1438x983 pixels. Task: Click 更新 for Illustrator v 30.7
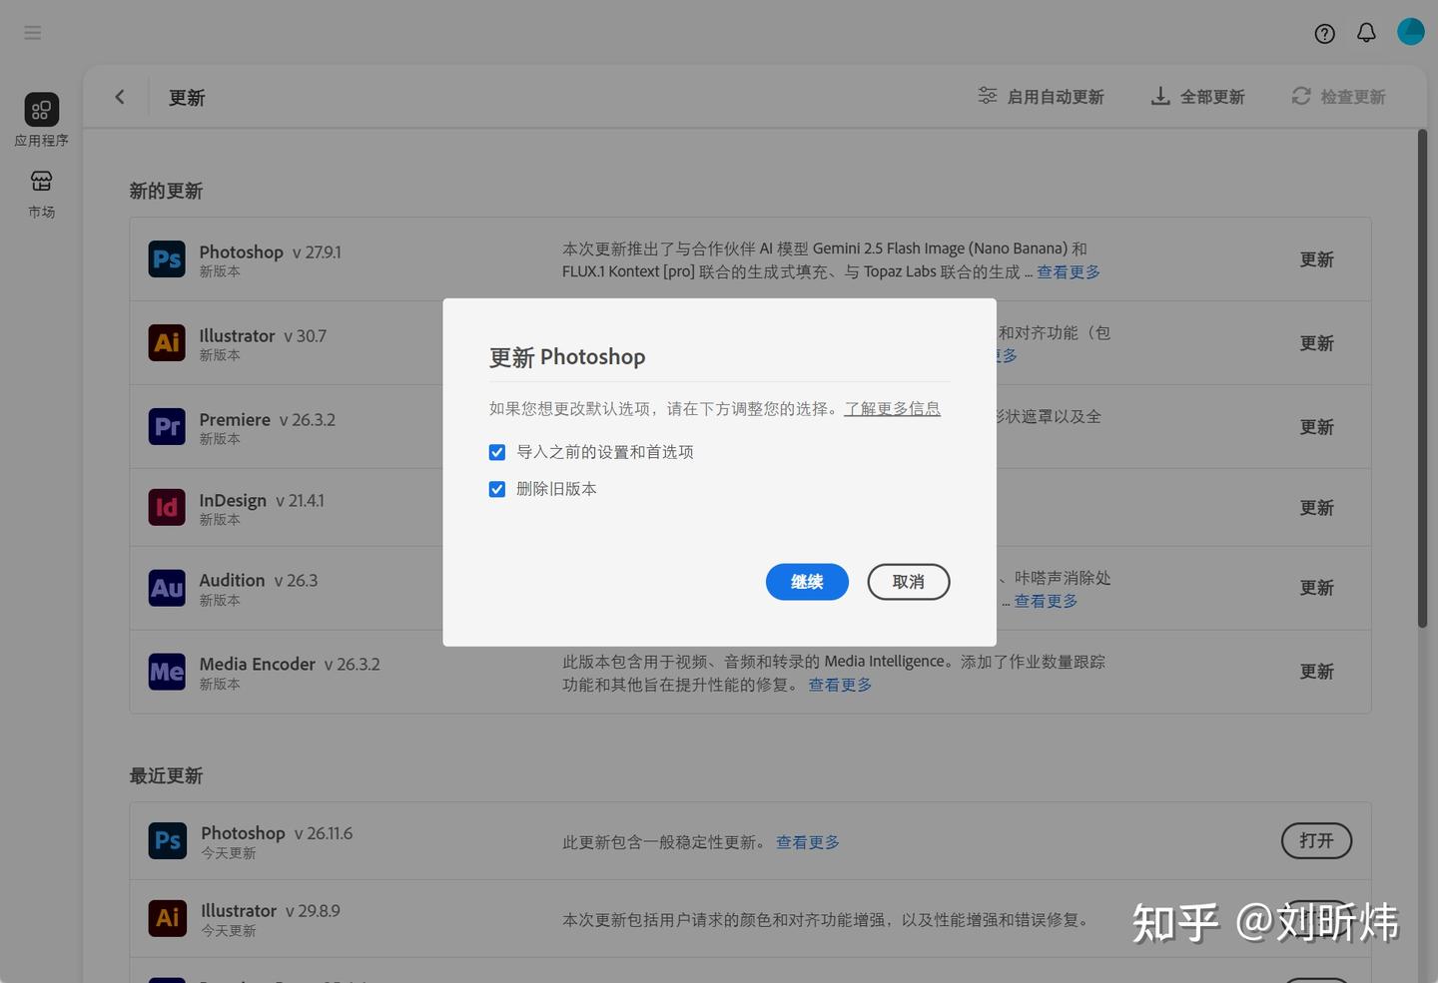pos(1317,343)
